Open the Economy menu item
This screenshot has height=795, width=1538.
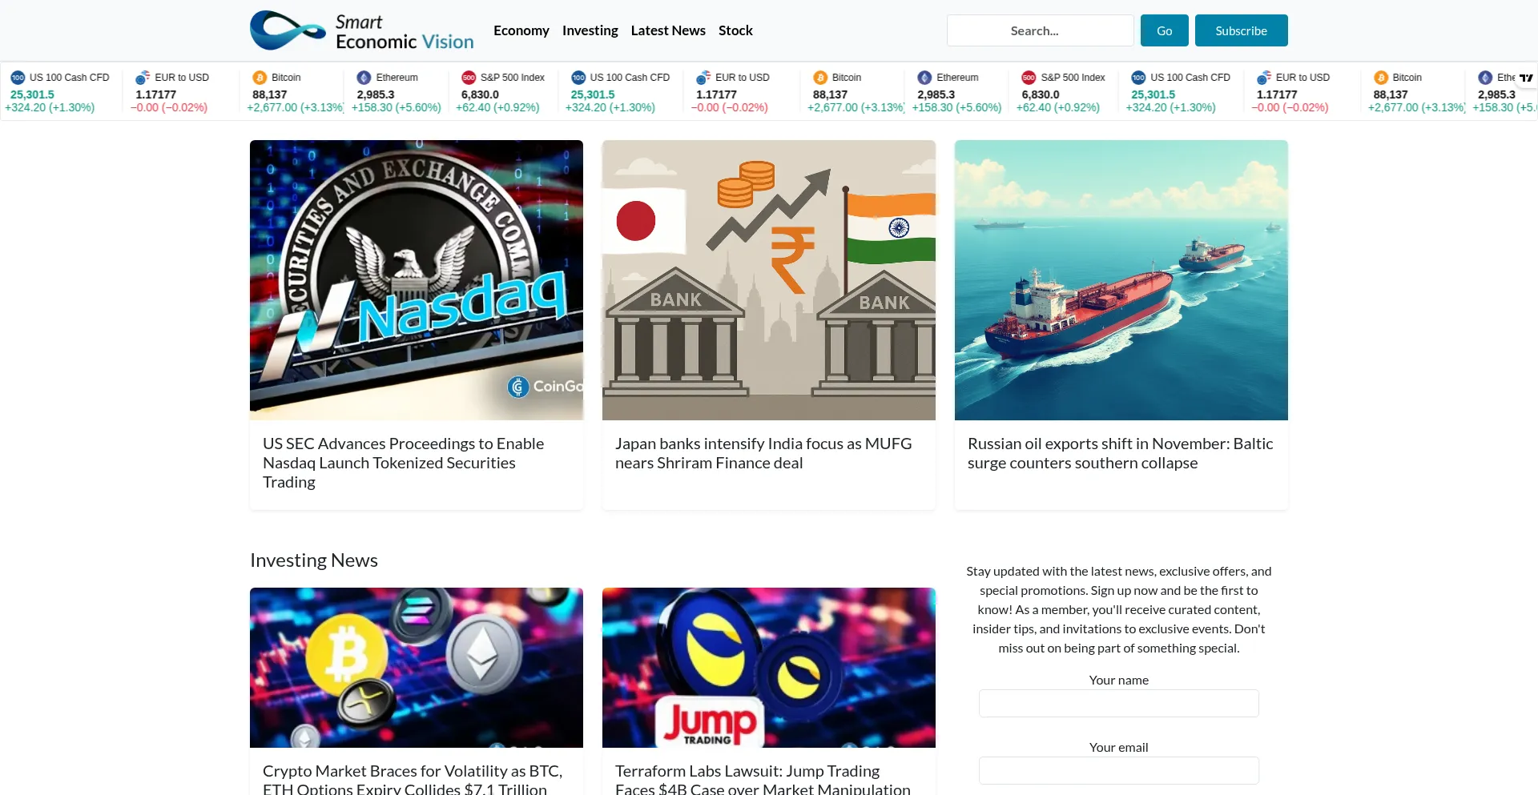click(x=521, y=30)
